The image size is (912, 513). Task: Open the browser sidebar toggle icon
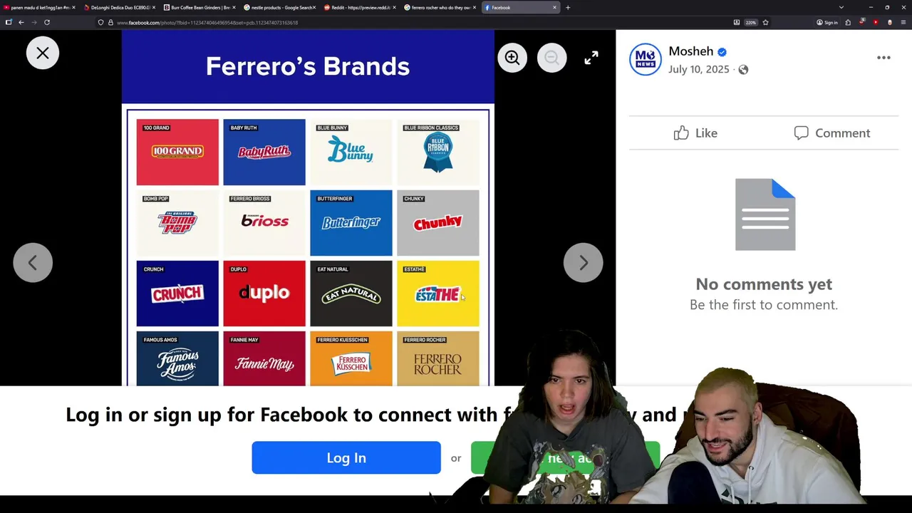[x=8, y=22]
